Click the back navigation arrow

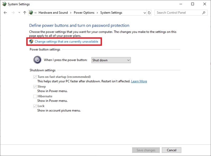(5, 12)
